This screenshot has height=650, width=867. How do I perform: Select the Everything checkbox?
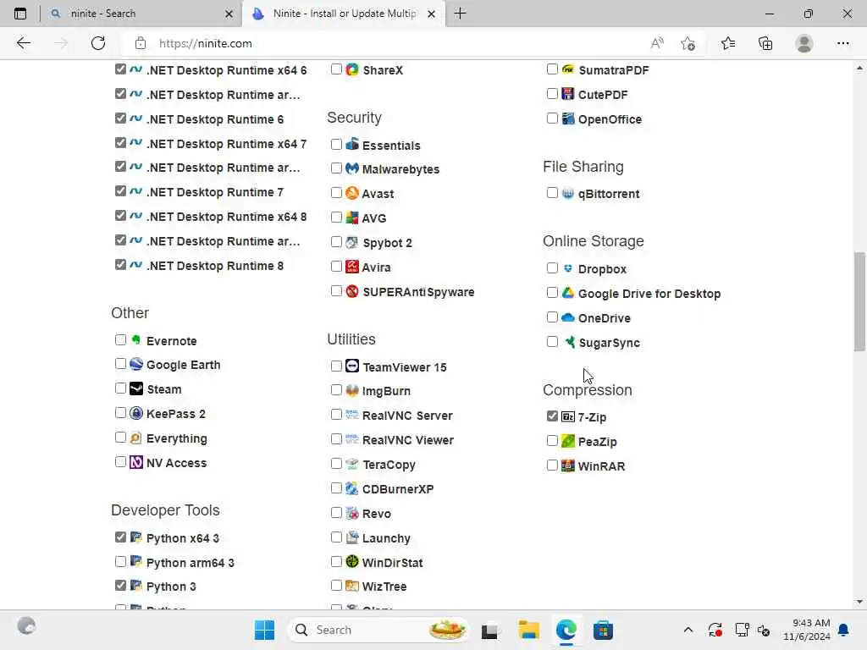[x=120, y=438]
